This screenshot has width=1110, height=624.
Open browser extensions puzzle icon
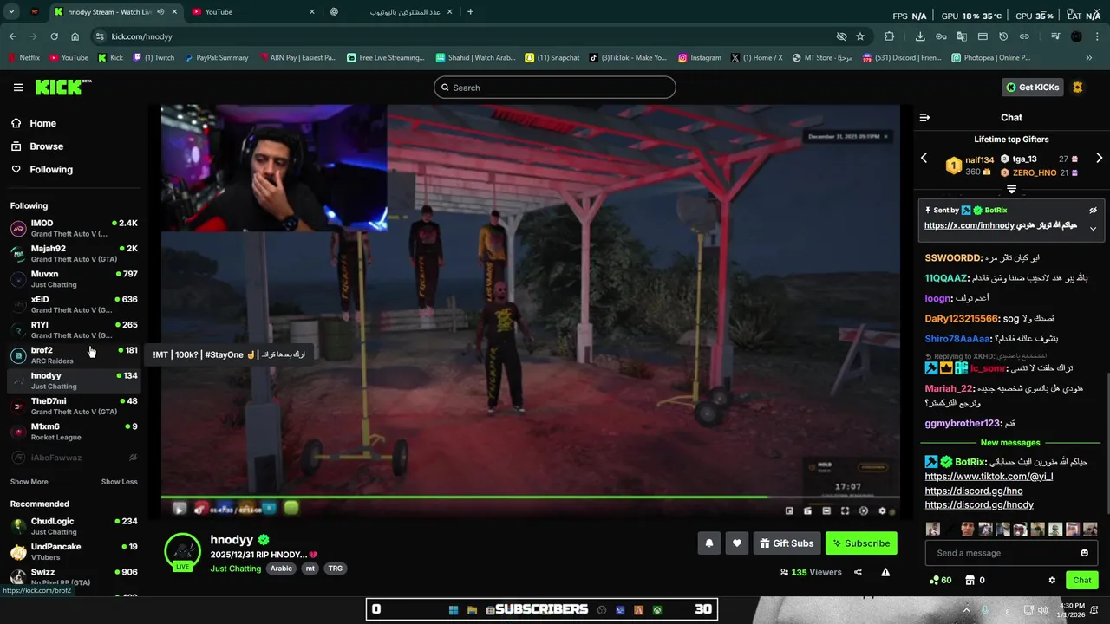(x=889, y=36)
